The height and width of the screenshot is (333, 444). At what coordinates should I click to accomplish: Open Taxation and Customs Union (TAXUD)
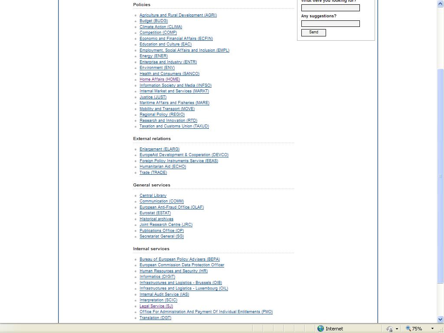click(174, 126)
